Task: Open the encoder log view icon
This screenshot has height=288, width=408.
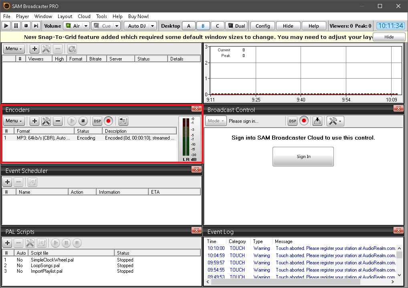Action: (x=123, y=121)
